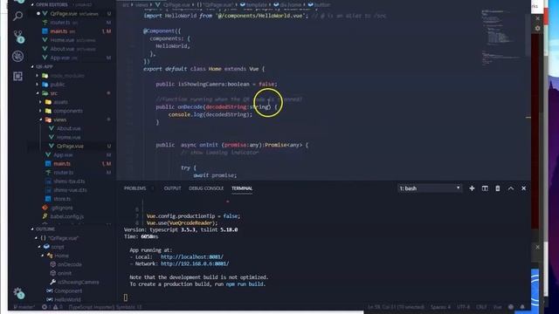Image resolution: width=559 pixels, height=314 pixels.
Task: Switch to the TERMINAL tab
Action: [242, 188]
